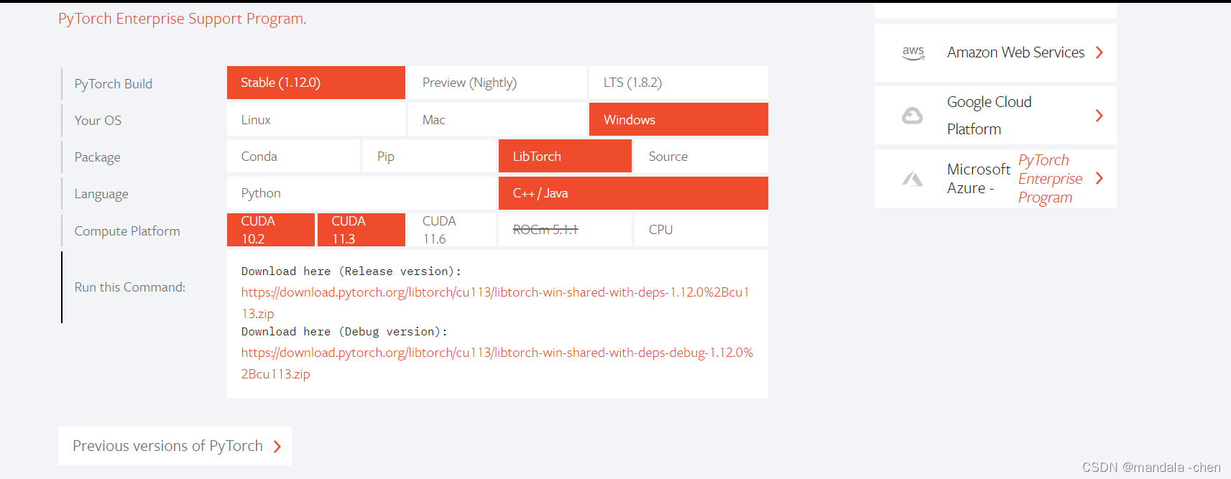Expand the Google Cloud Platform chevron

[x=1099, y=115]
